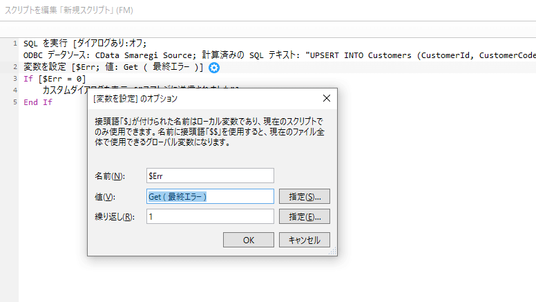Viewport: 536px width, 302px height.
Task: Click the resize grip in the dialog corner
Action: [333, 252]
